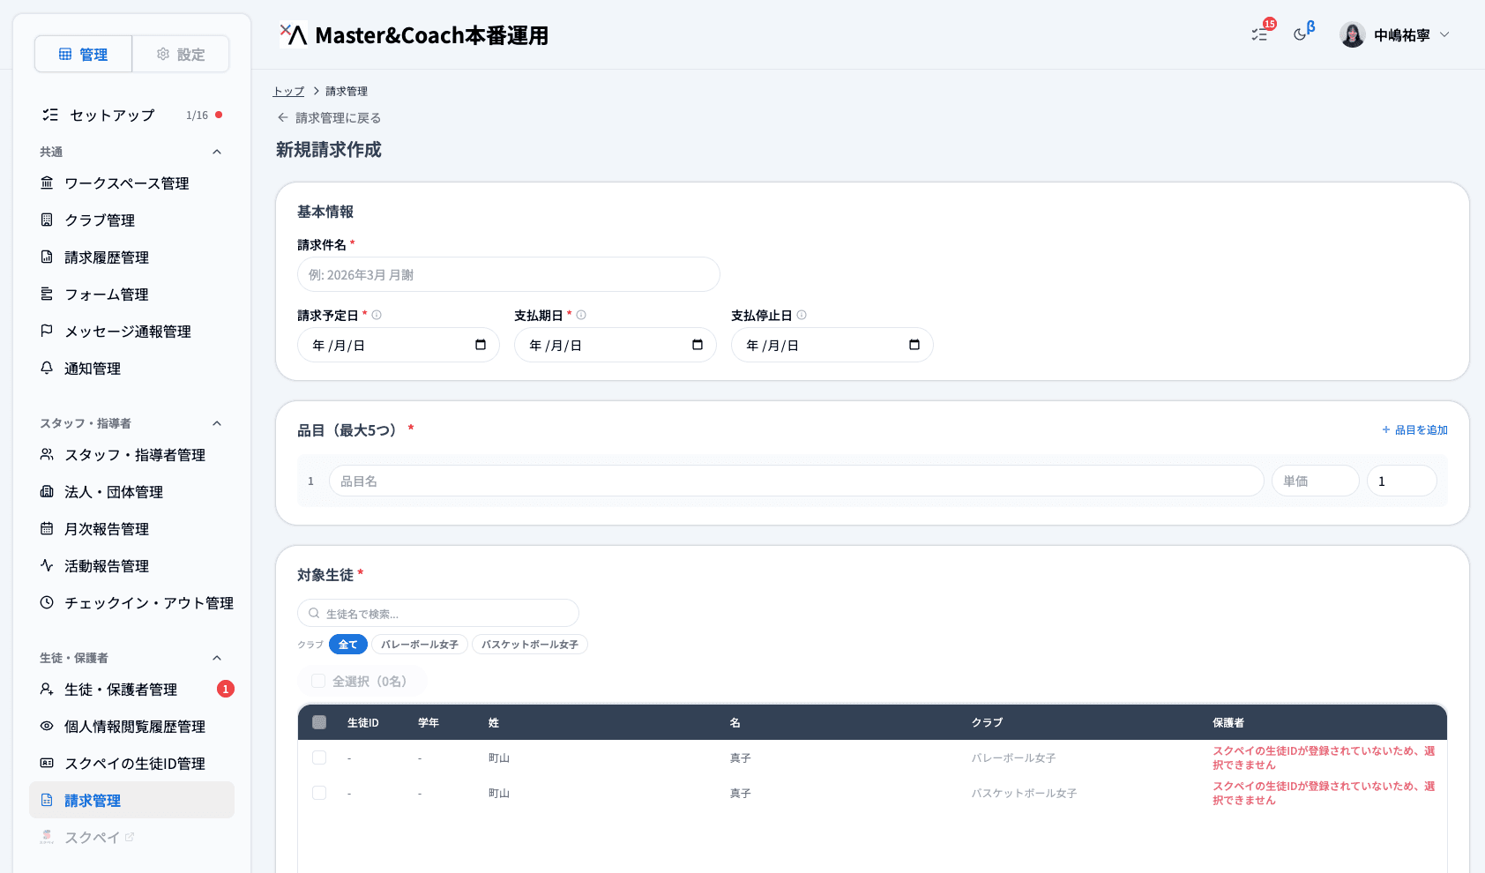Check the row for 町山 バスケットボール女子
Viewport: 1485px width, 873px height.
pos(319,793)
